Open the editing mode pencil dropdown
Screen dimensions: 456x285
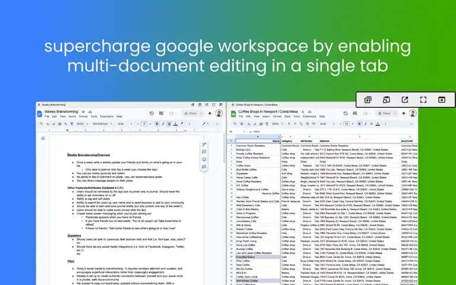(205, 124)
